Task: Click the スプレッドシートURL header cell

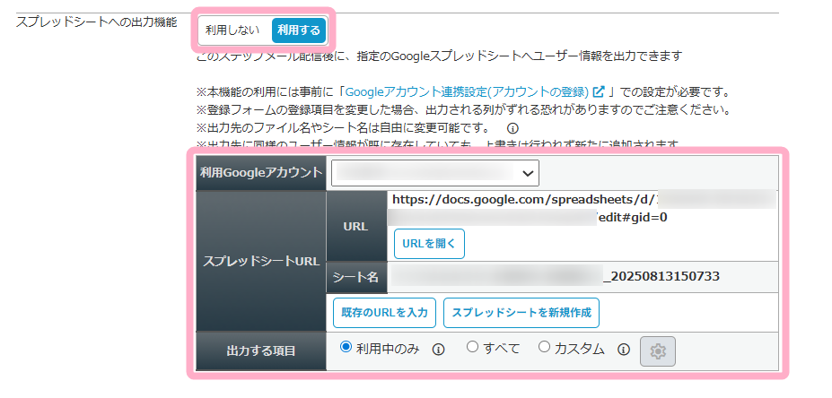Action: pos(261,261)
